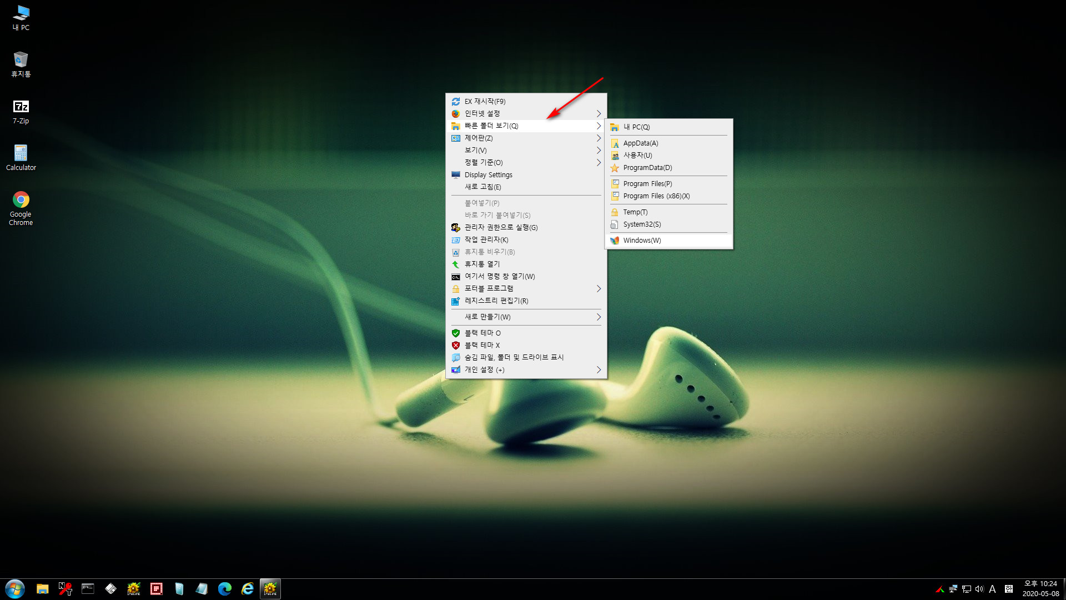1066x600 pixels.
Task: Click the red shield 블랙 테마 X icon
Action: (x=455, y=346)
